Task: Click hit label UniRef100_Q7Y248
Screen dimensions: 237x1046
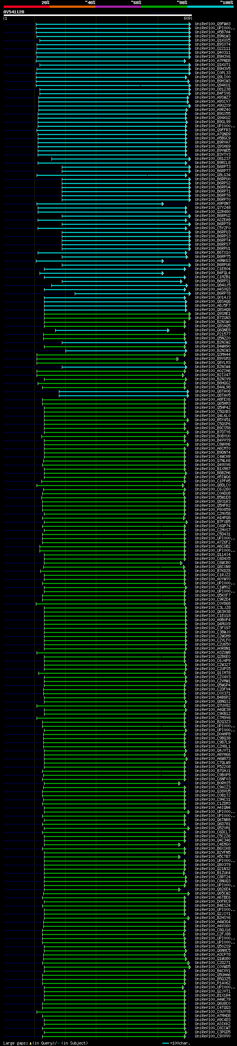Action: coord(213,207)
